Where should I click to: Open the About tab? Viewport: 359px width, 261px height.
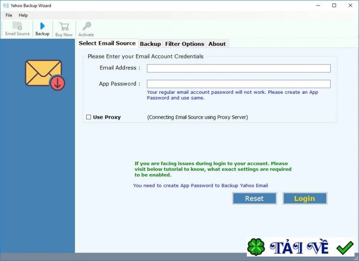click(217, 43)
